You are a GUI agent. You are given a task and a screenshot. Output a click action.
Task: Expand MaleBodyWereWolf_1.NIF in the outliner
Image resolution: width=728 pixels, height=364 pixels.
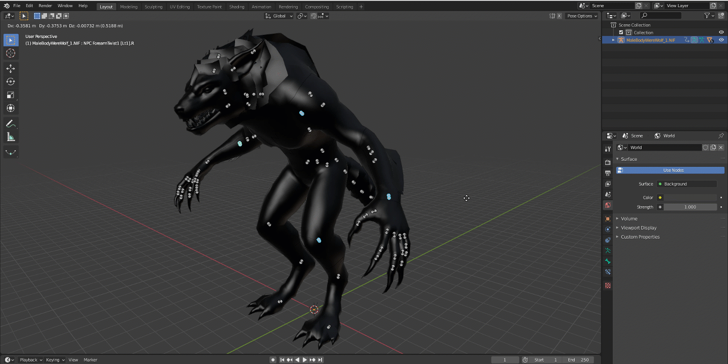tap(613, 40)
